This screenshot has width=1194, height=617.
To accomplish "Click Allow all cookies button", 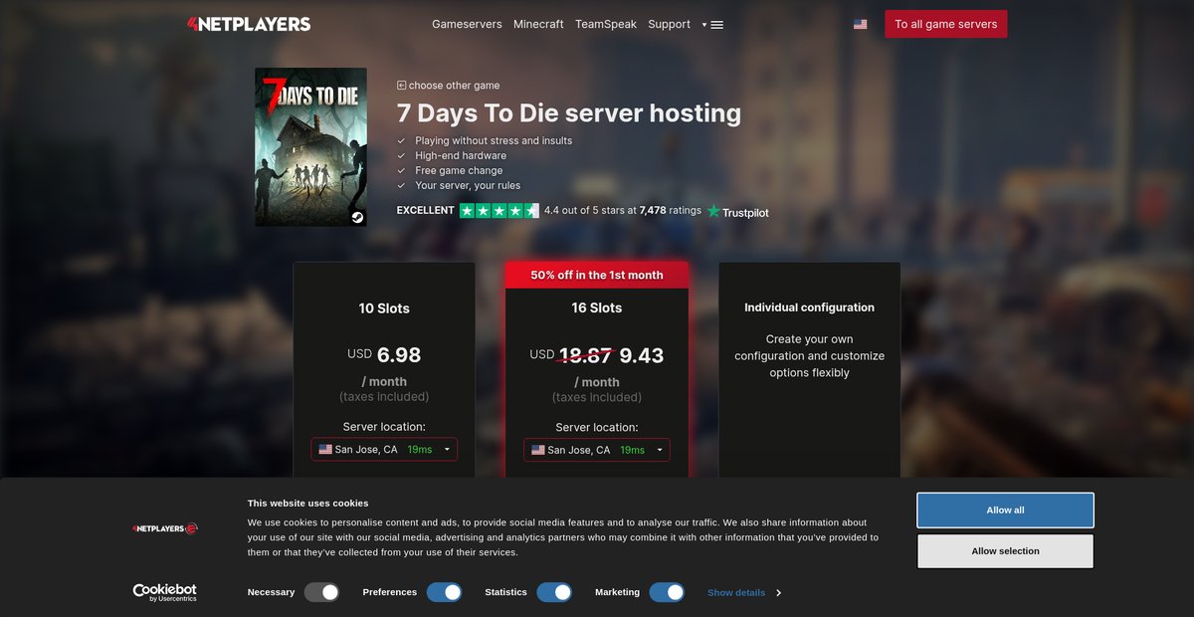I will tap(1005, 511).
